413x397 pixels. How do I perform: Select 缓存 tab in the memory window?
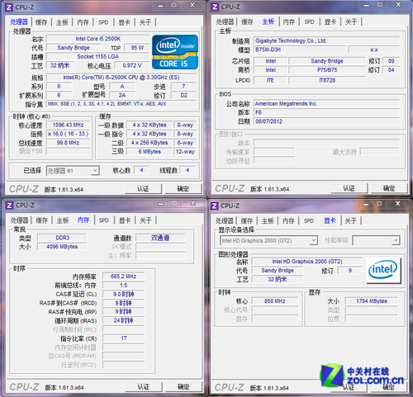click(42, 220)
